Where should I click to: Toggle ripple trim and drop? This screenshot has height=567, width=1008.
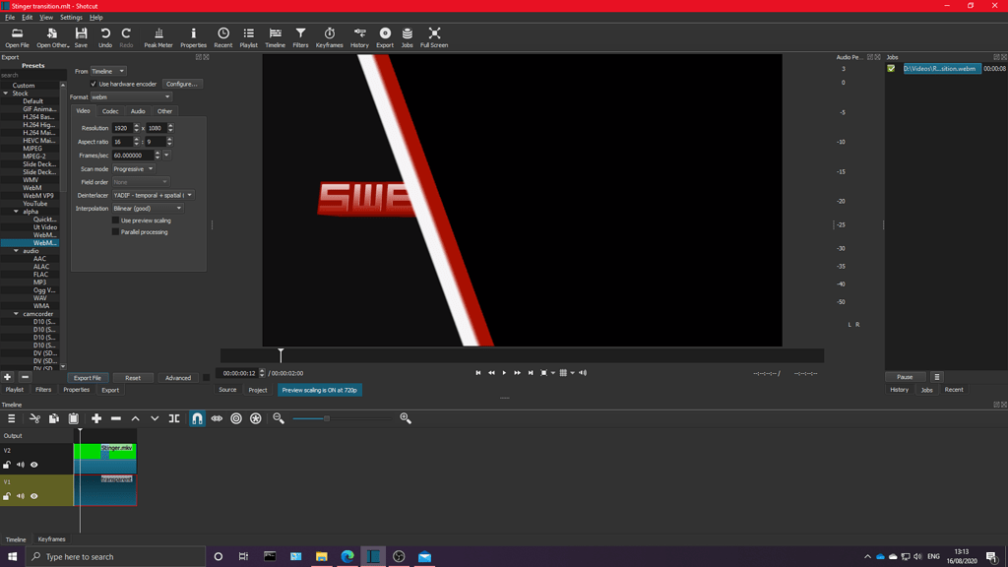[x=236, y=418]
